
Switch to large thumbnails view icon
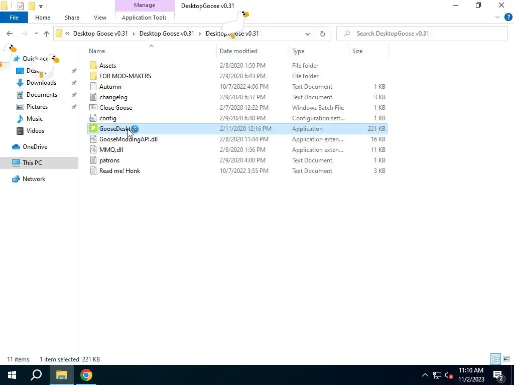(x=506, y=359)
